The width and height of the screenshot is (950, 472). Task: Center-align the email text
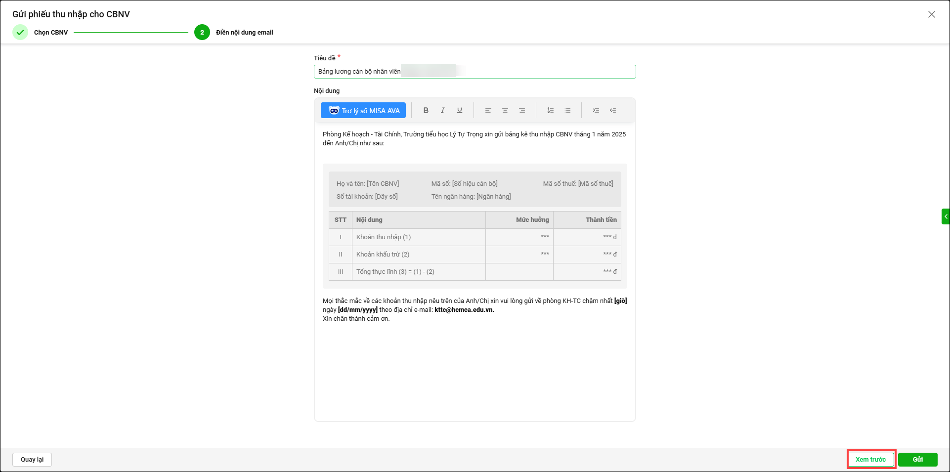(x=505, y=110)
